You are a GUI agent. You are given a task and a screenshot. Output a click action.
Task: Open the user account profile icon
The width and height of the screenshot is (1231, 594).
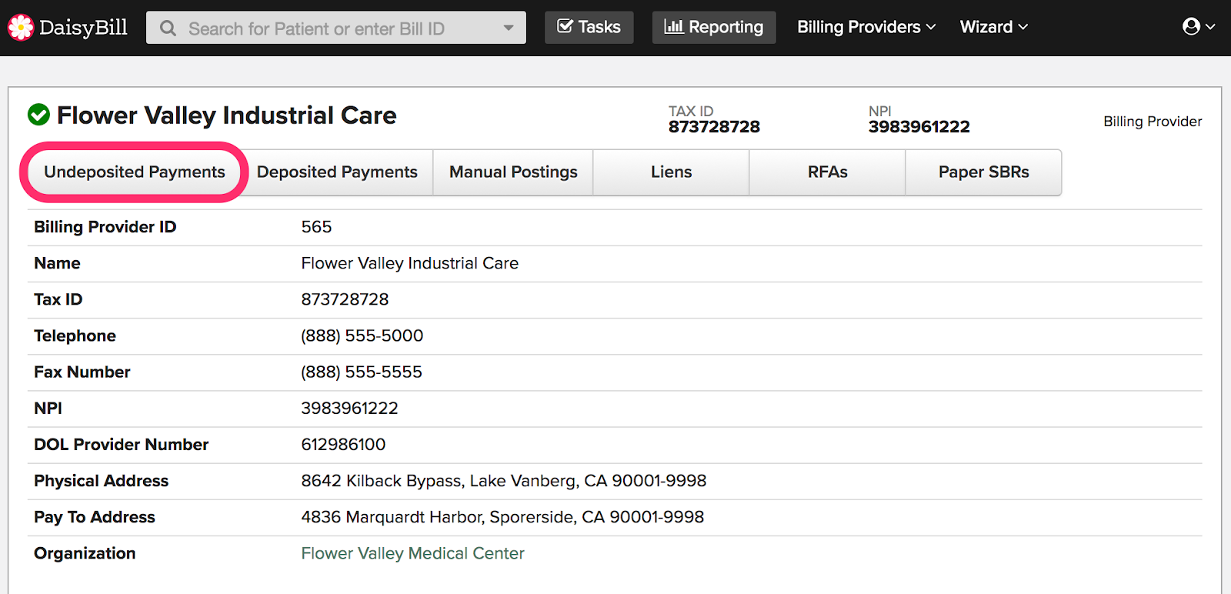1191,27
